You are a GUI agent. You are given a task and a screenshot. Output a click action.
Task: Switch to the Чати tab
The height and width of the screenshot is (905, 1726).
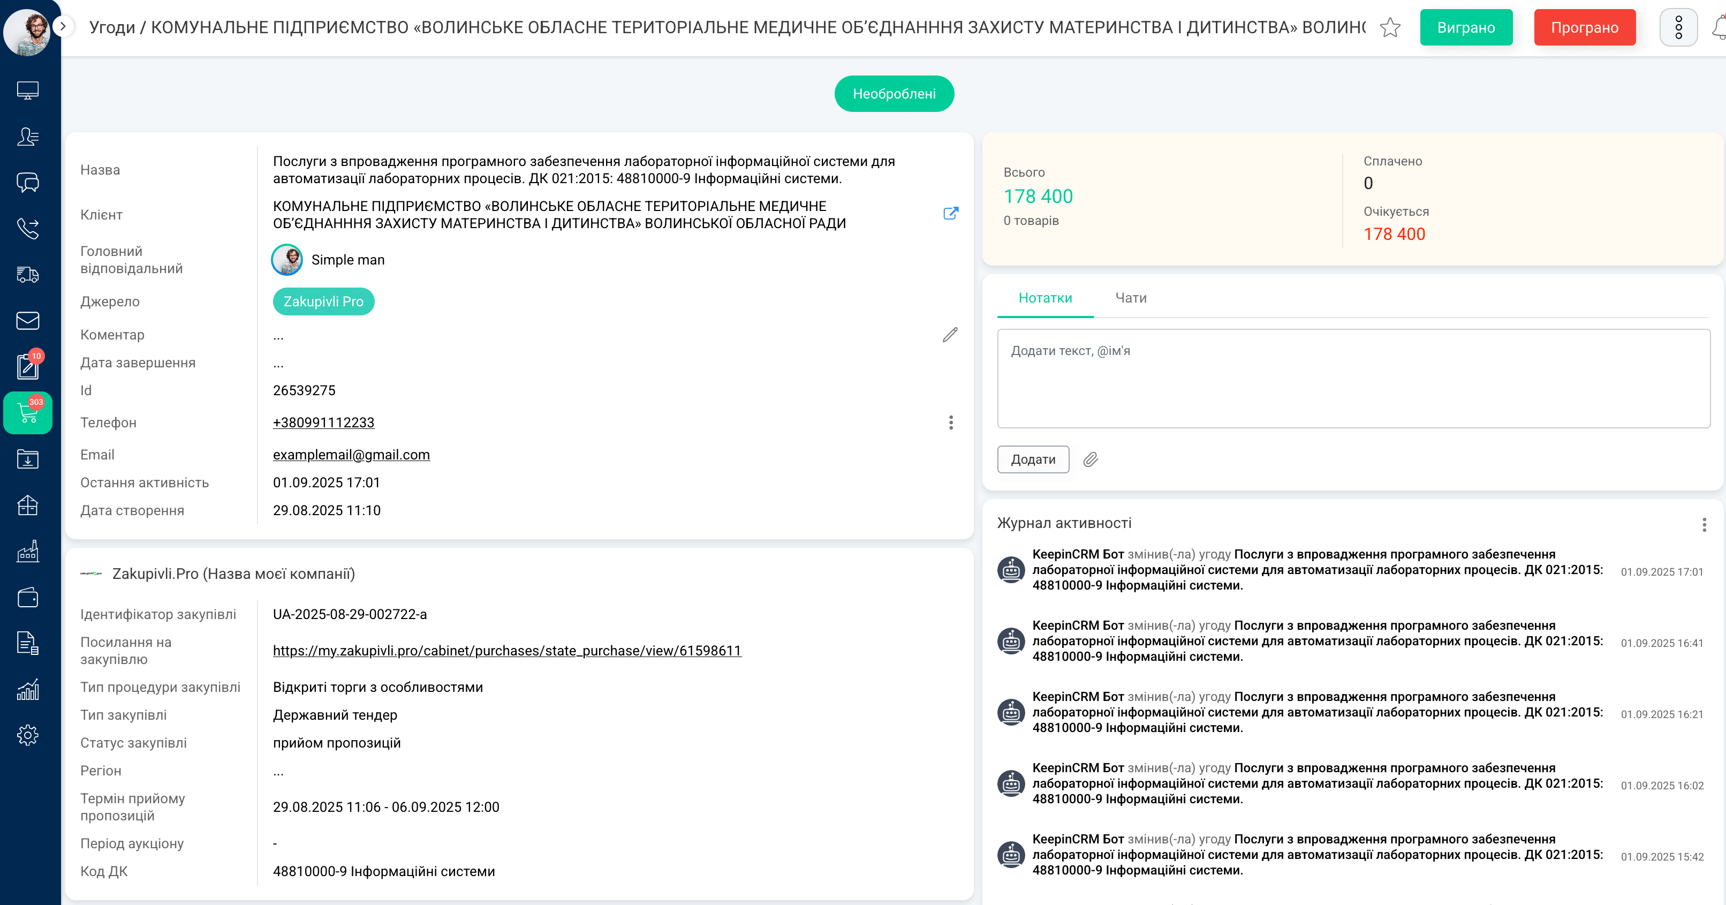(1130, 298)
